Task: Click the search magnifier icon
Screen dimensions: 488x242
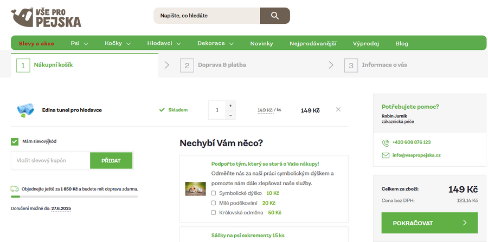Action: 274,16
